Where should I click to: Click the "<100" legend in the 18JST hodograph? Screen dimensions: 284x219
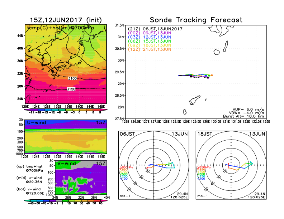click(x=201, y=179)
